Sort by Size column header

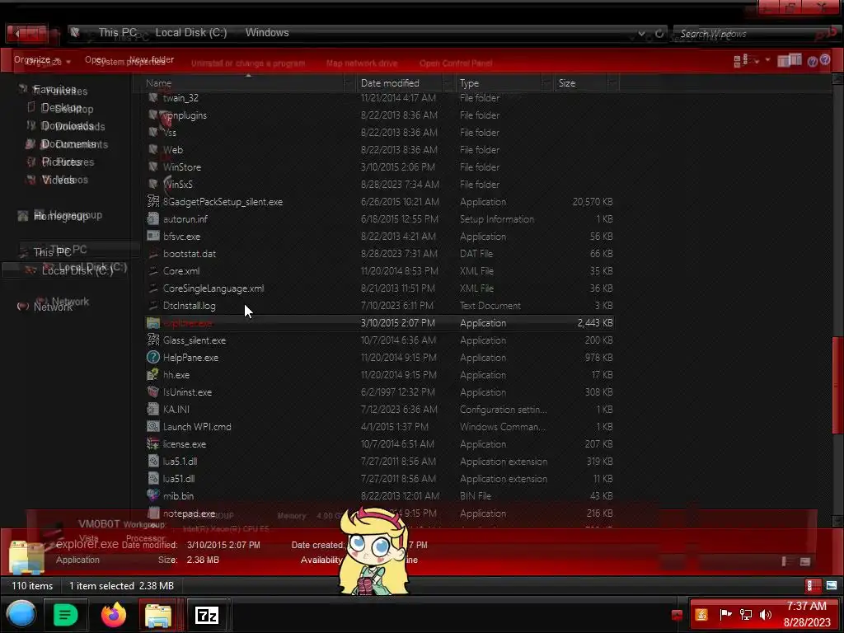pyautogui.click(x=566, y=83)
